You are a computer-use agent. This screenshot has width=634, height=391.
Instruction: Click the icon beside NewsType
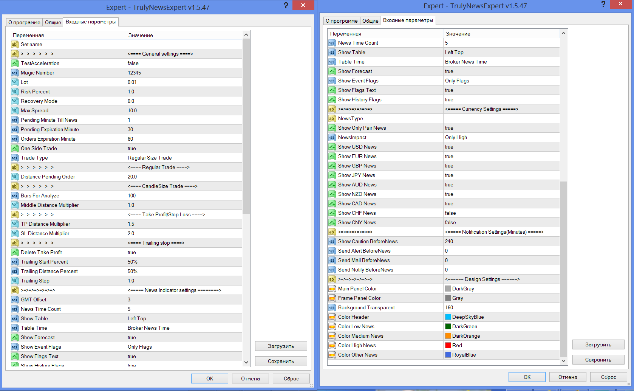(332, 118)
